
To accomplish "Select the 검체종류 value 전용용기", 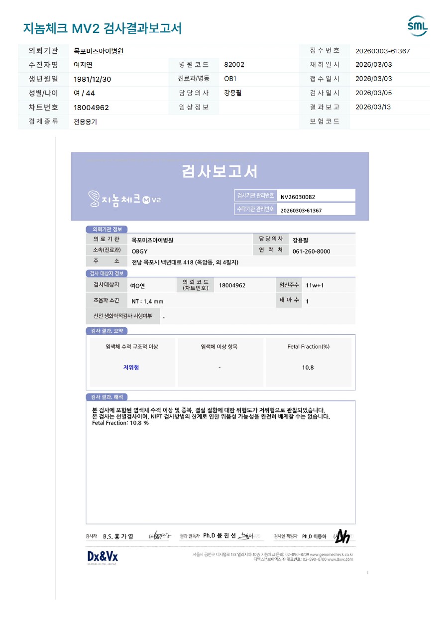I will 85,122.
